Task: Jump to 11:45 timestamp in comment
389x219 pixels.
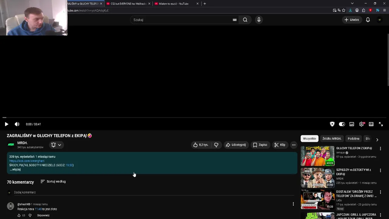Action: point(38,209)
